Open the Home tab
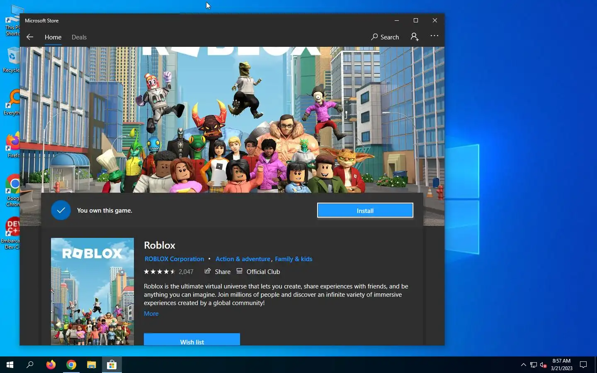This screenshot has width=597, height=373. [x=53, y=37]
